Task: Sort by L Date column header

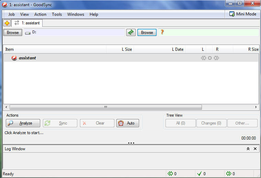Action: tap(159, 49)
